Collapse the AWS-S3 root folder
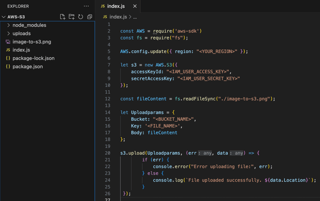The width and height of the screenshot is (320, 201). point(4,17)
